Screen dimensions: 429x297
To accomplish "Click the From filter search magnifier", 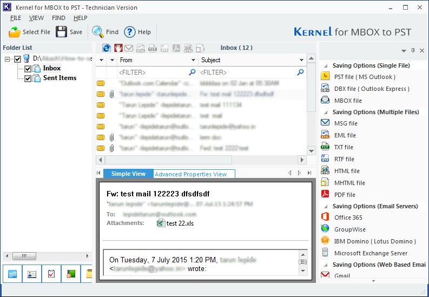I will (193, 72).
